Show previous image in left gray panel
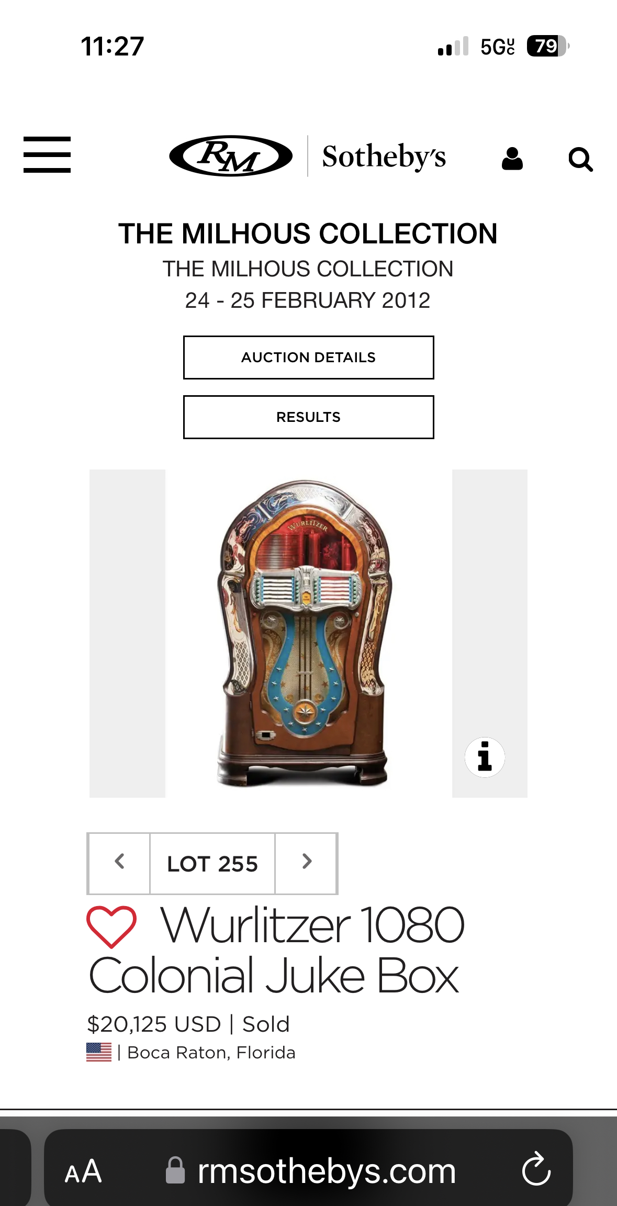 127,633
